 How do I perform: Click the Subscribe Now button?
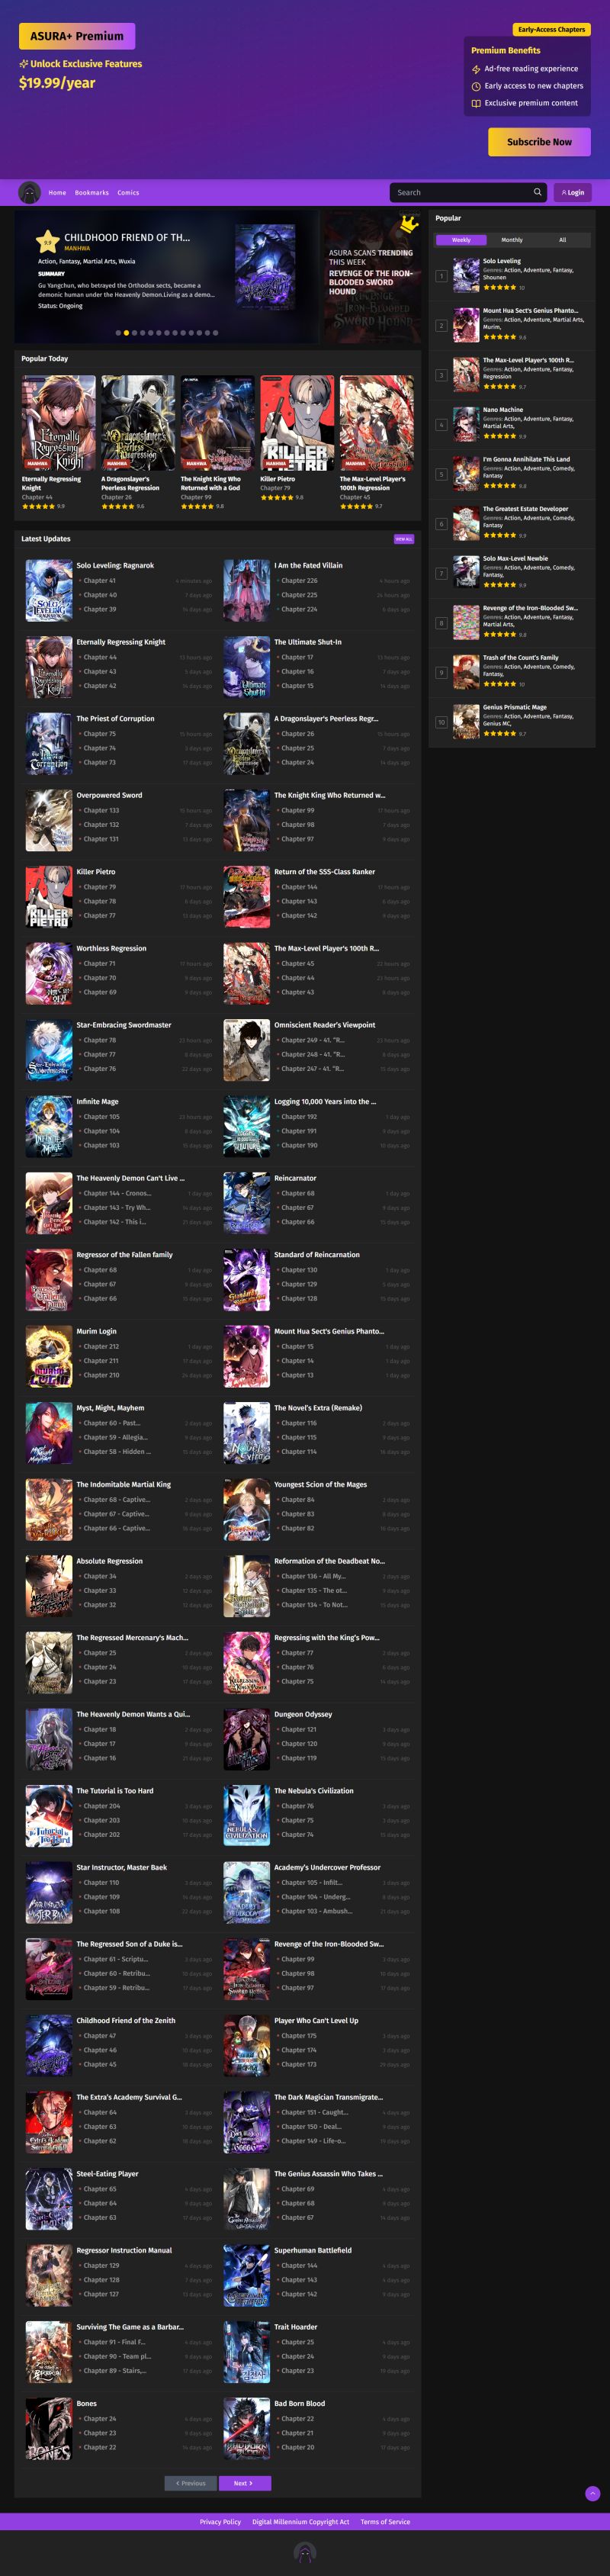539,142
